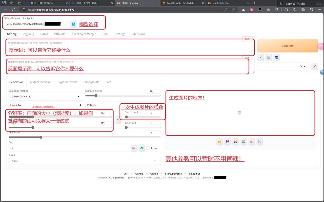
Task: Clear the prompt with the trash icon
Action: (x=269, y=57)
